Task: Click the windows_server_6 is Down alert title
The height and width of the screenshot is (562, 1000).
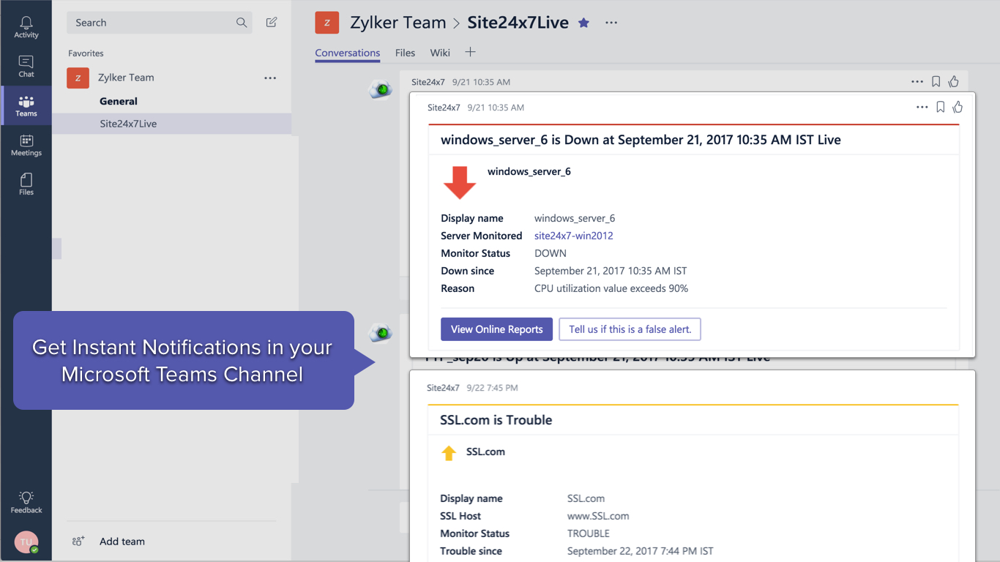Action: pos(641,140)
